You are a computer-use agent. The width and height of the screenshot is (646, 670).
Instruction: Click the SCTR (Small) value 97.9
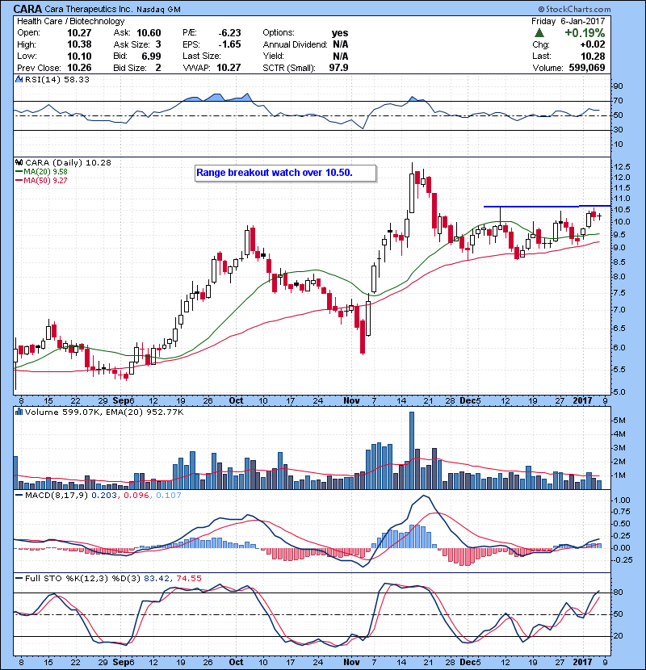coord(338,68)
